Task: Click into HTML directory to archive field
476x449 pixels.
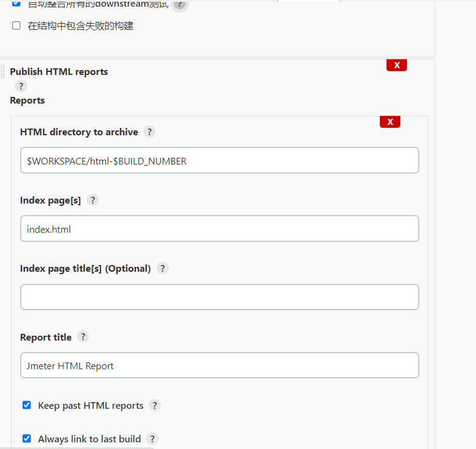Action: click(219, 161)
